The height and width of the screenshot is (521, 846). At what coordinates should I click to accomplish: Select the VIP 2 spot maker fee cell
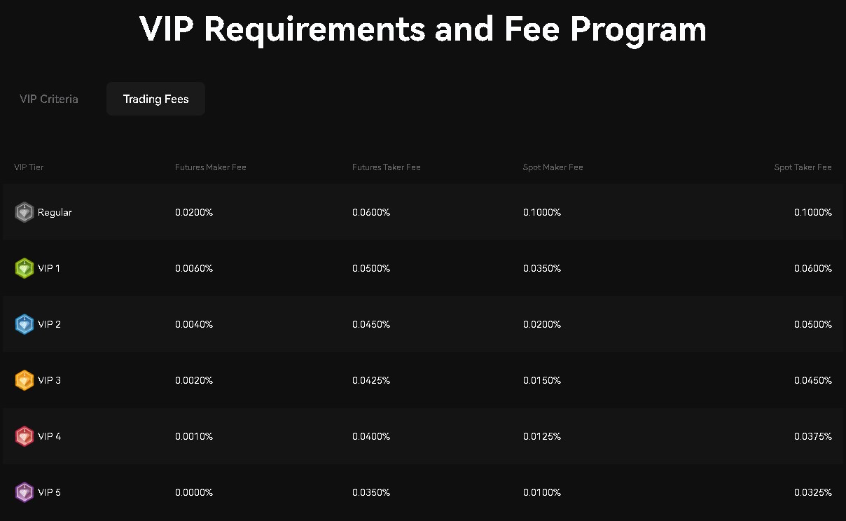542,324
